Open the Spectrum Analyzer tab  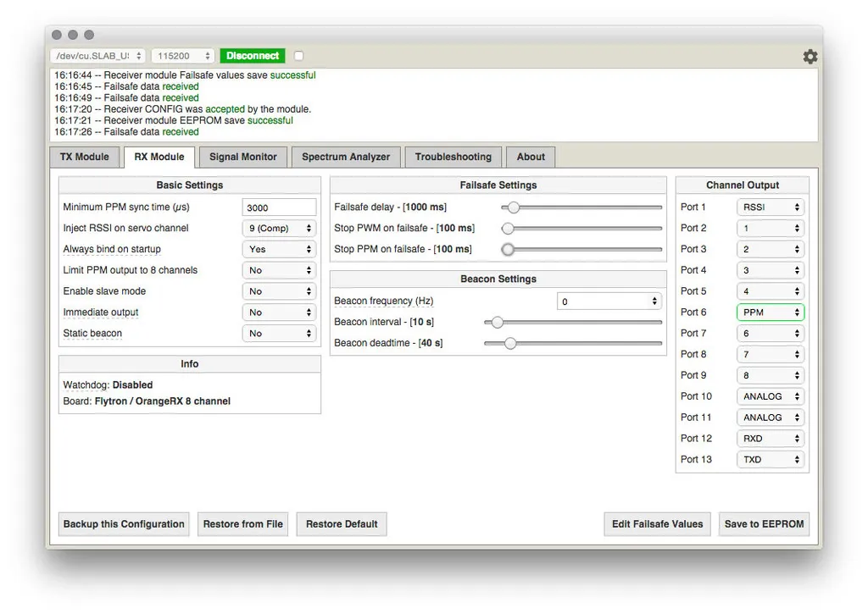click(x=346, y=157)
